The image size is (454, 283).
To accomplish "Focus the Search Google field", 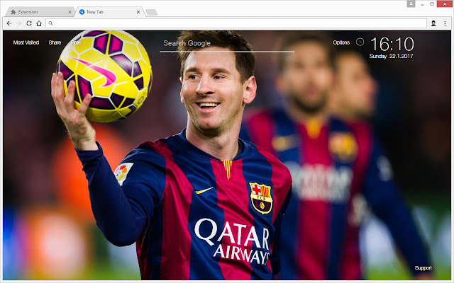I will [x=227, y=44].
